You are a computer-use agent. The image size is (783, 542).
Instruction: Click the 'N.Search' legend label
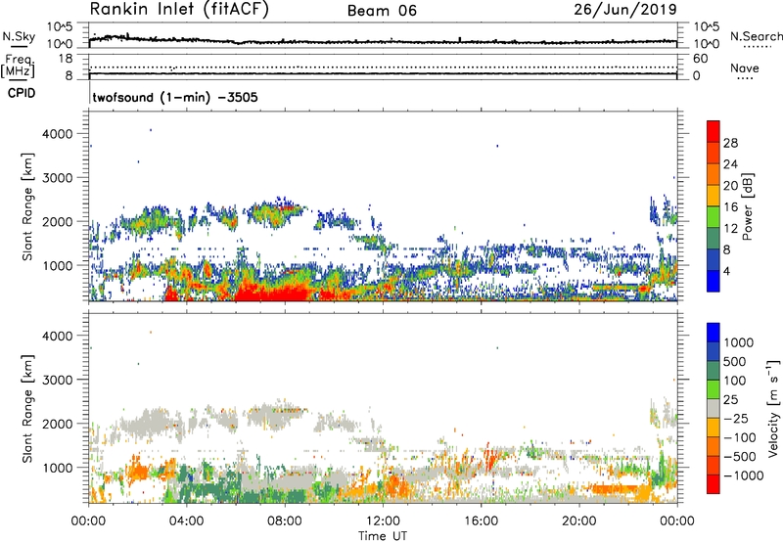(756, 36)
